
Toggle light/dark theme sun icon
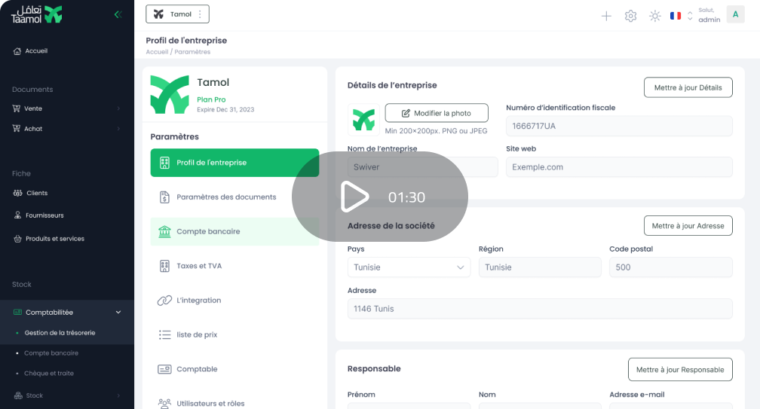[x=654, y=16]
